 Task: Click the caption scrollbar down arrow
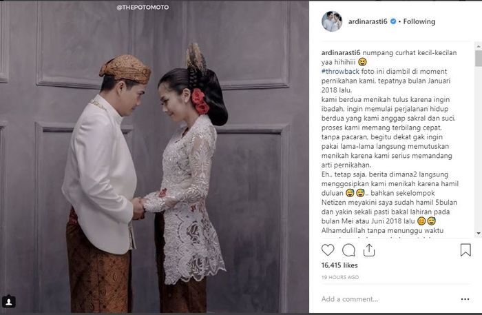coord(479,234)
